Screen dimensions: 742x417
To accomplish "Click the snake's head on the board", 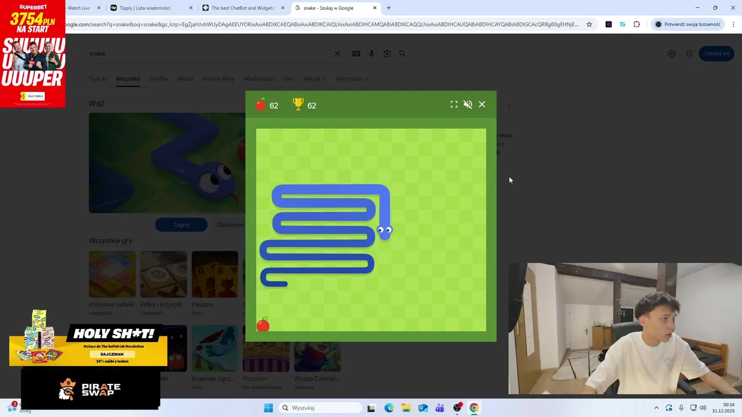I will click(384, 232).
